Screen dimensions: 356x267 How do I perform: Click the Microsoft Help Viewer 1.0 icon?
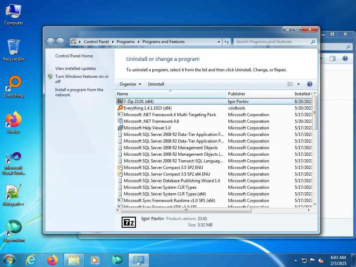120,128
